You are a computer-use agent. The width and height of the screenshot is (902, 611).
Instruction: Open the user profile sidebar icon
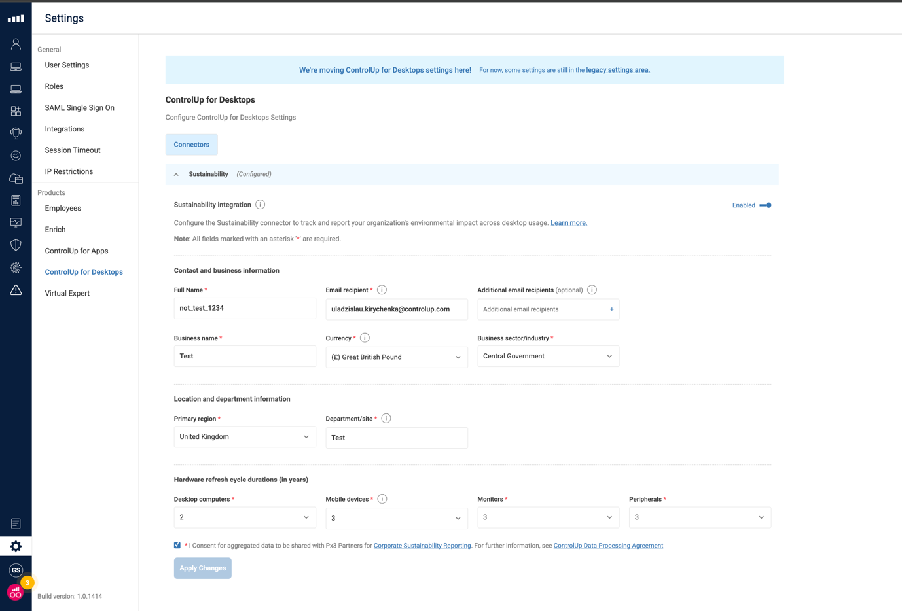16,44
